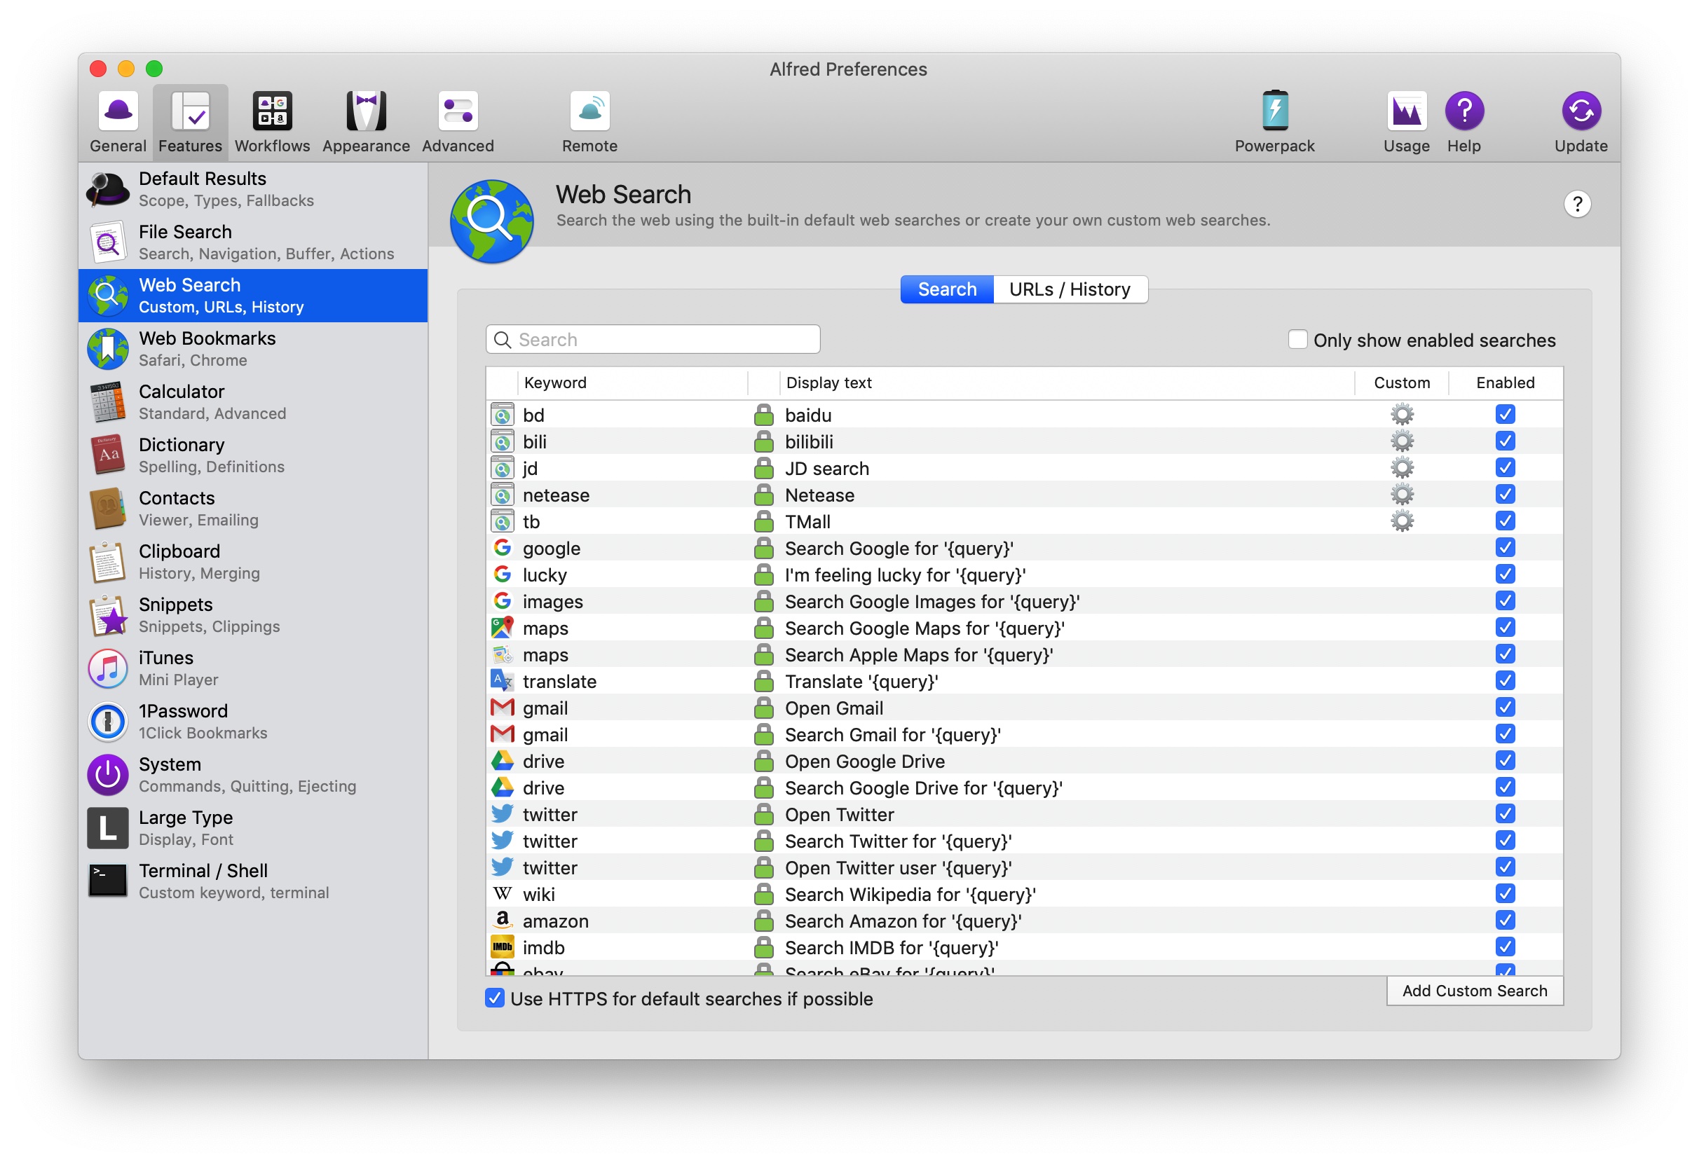Disable the Open Gmail checkbox
This screenshot has width=1699, height=1163.
(x=1505, y=708)
